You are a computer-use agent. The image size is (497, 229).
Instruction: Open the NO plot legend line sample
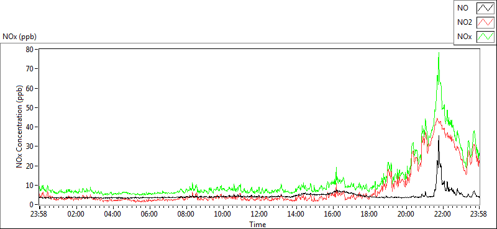(485, 9)
